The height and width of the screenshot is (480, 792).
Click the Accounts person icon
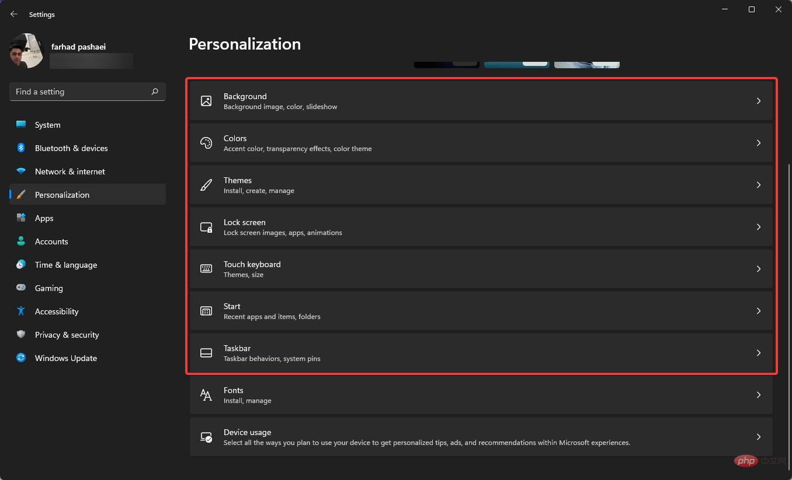(x=21, y=241)
